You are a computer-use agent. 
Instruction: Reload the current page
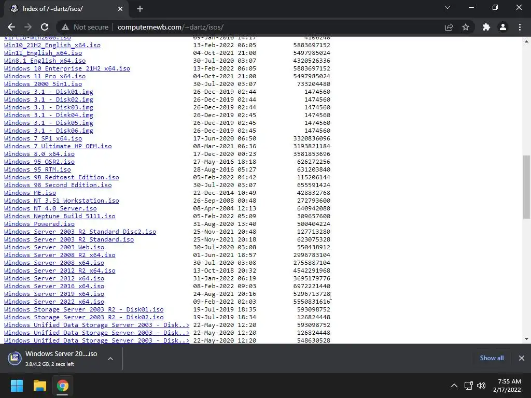(x=45, y=27)
